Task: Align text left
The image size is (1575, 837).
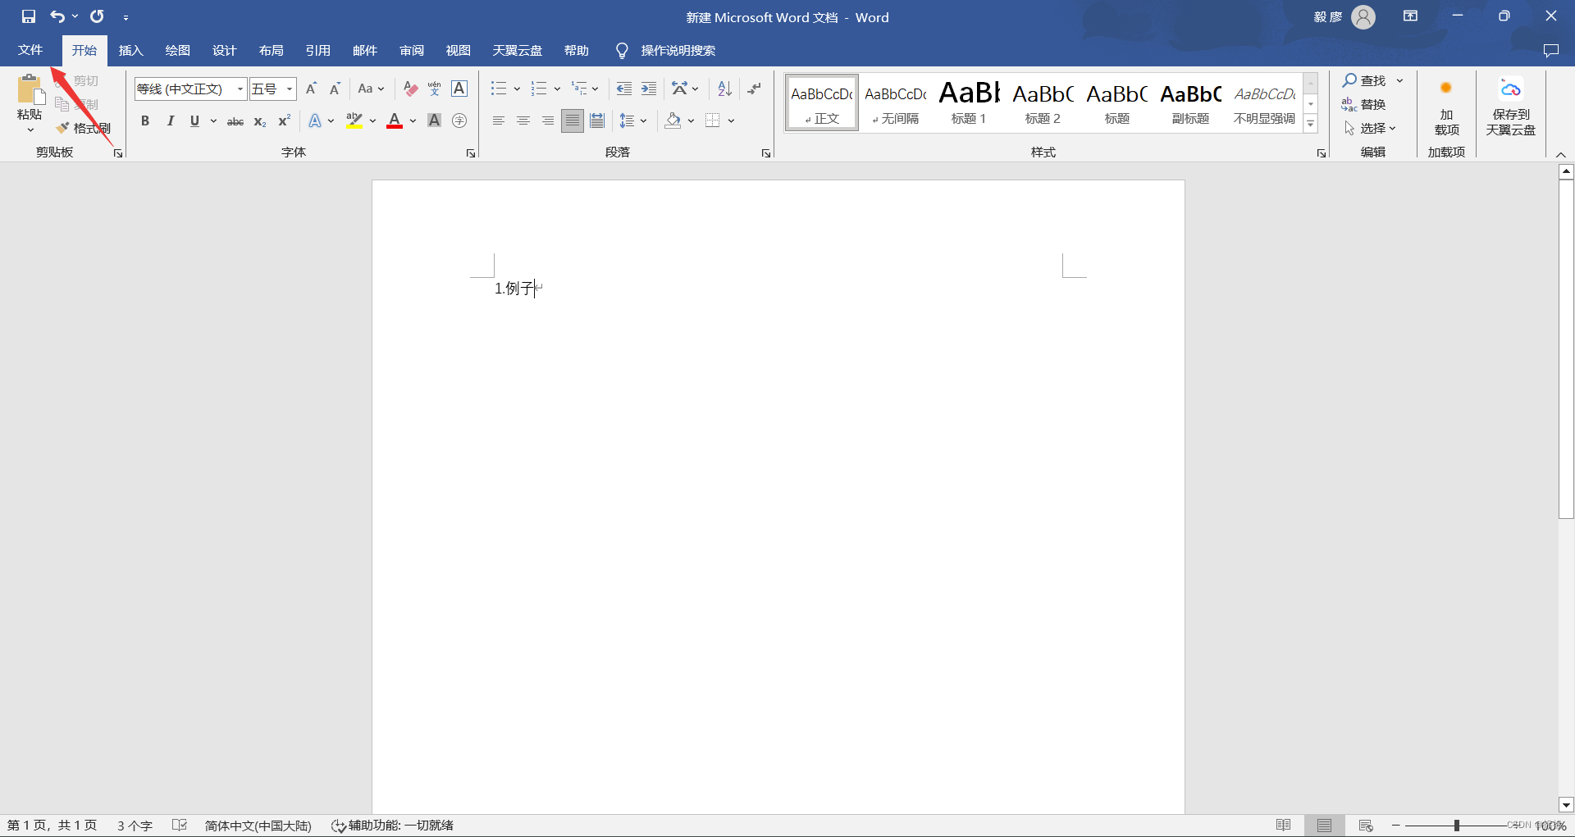Action: [x=498, y=121]
